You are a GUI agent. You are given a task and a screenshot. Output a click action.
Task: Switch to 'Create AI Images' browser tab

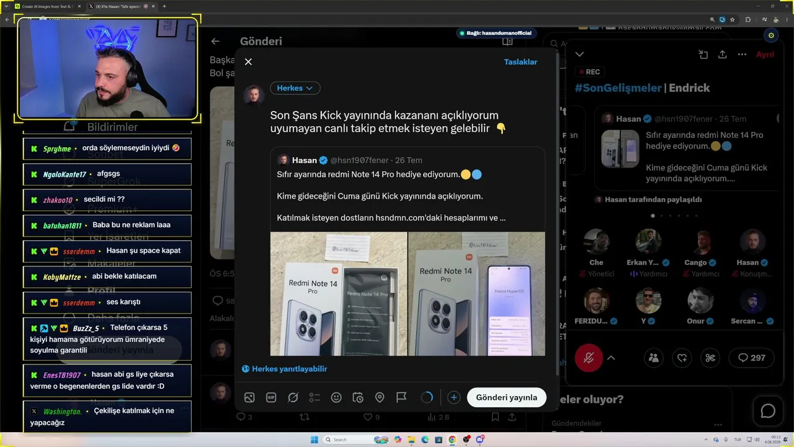pos(47,6)
